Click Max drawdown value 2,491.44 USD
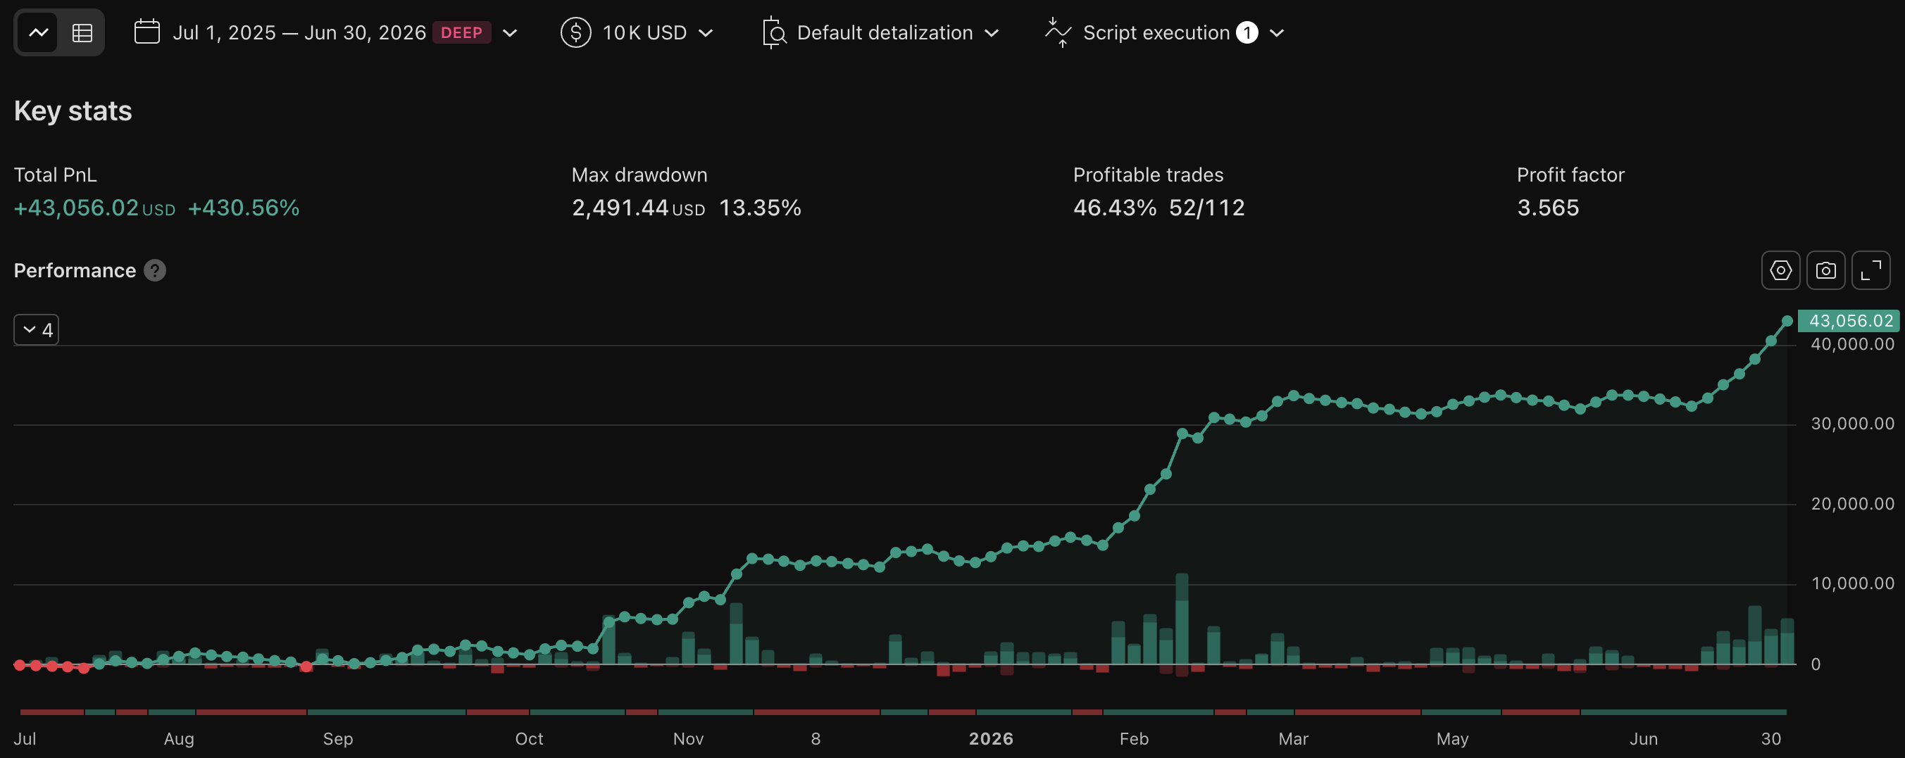Screen dimensions: 1905x758 coord(638,208)
